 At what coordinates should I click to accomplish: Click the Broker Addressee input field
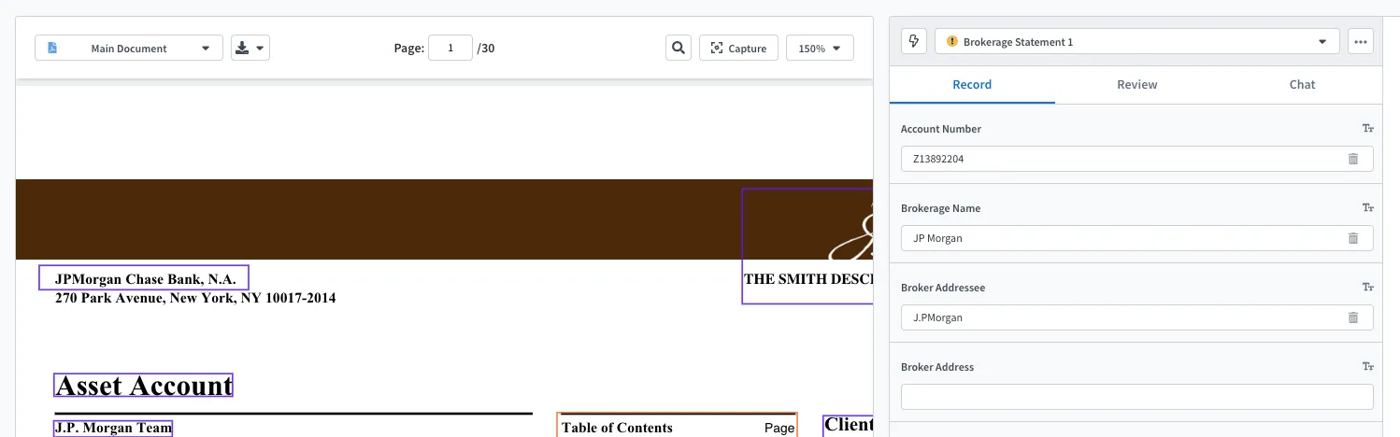(x=1136, y=317)
